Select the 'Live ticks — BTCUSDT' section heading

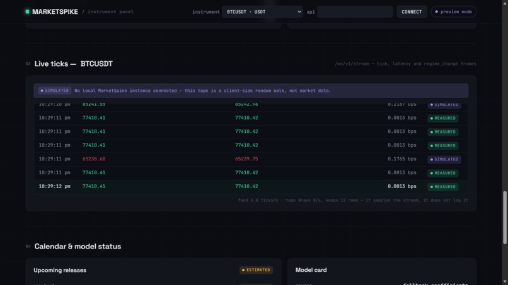click(x=74, y=64)
